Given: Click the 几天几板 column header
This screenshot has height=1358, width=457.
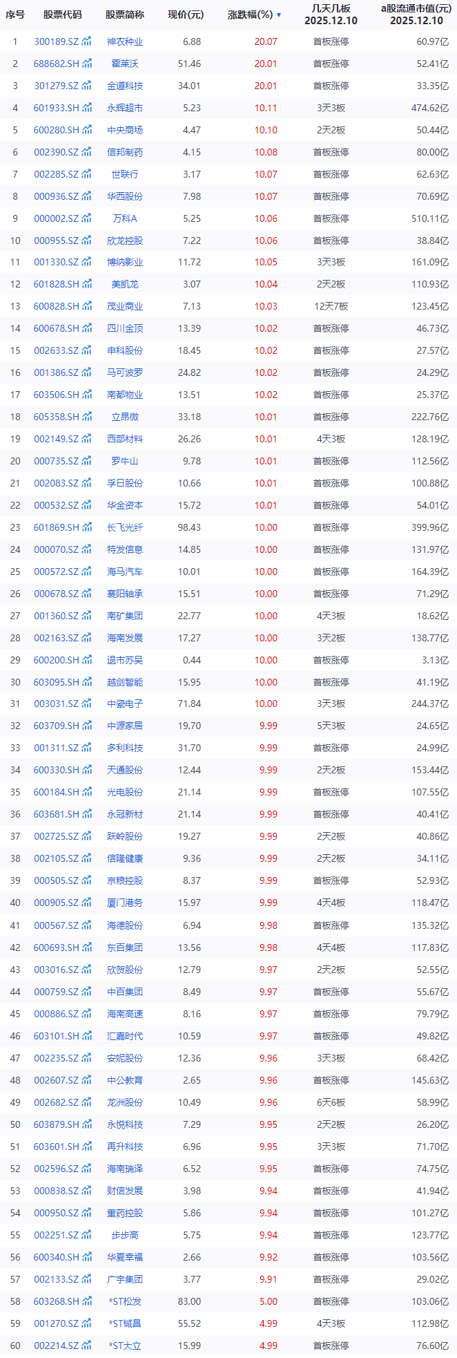Looking at the screenshot, I should click(x=331, y=15).
